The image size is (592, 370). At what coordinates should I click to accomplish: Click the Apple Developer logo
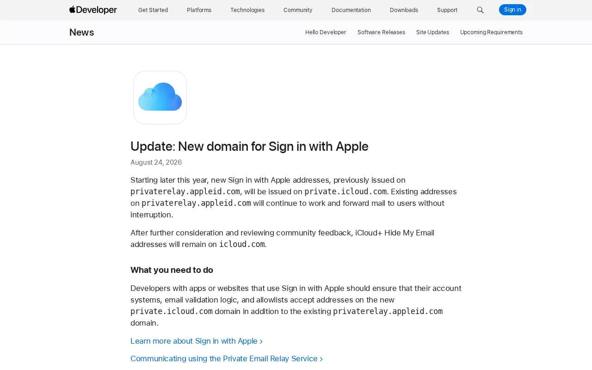93,10
